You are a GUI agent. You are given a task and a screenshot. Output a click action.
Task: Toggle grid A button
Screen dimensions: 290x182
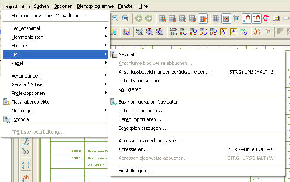point(162,19)
